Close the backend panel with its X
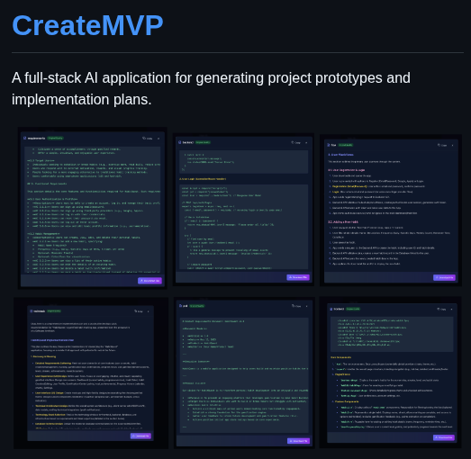The width and height of the screenshot is (471, 459). [x=306, y=142]
